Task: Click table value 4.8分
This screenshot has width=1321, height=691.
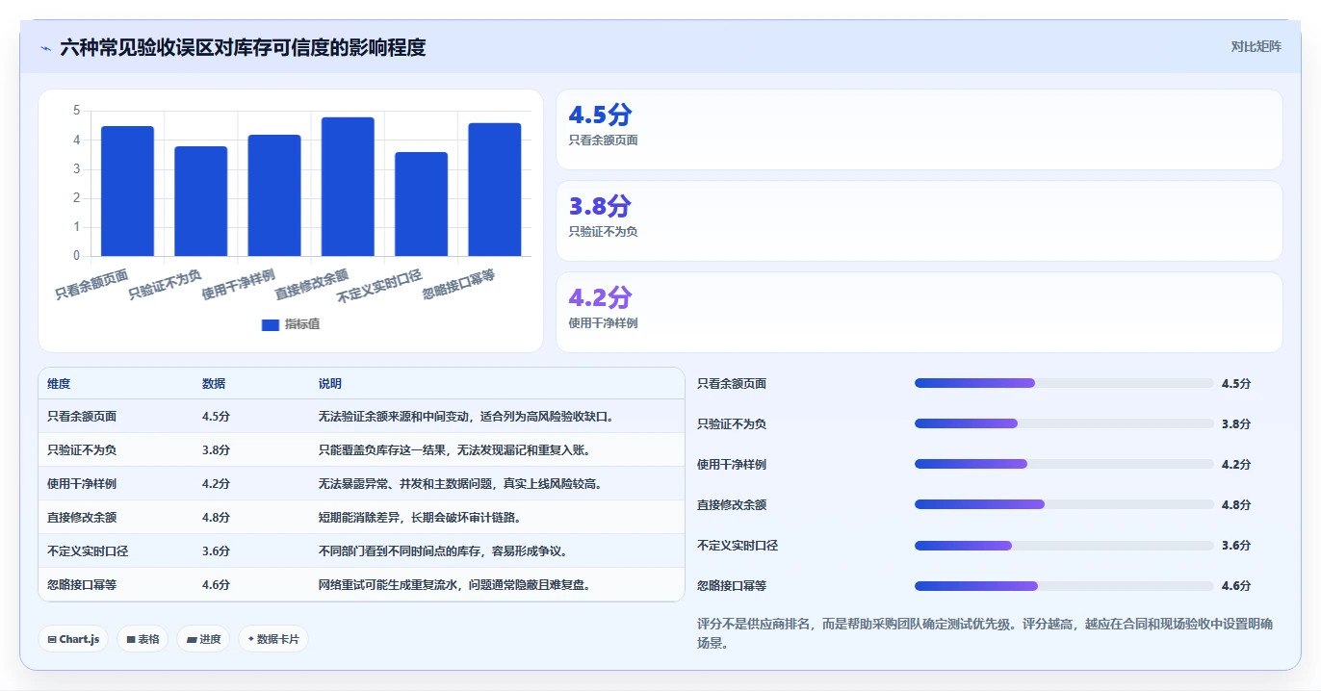Action: tap(216, 517)
